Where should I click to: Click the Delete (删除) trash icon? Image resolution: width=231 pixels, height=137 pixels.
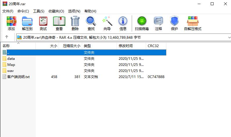[75, 21]
